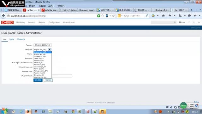This screenshot has width=202, height=114.
Task: Switch to the zabbix_ser... browser tab
Action: pyautogui.click(x=50, y=10)
